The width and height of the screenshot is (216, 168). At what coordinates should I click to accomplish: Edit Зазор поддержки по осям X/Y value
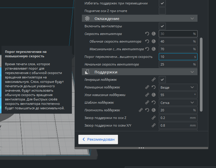coord(178,125)
